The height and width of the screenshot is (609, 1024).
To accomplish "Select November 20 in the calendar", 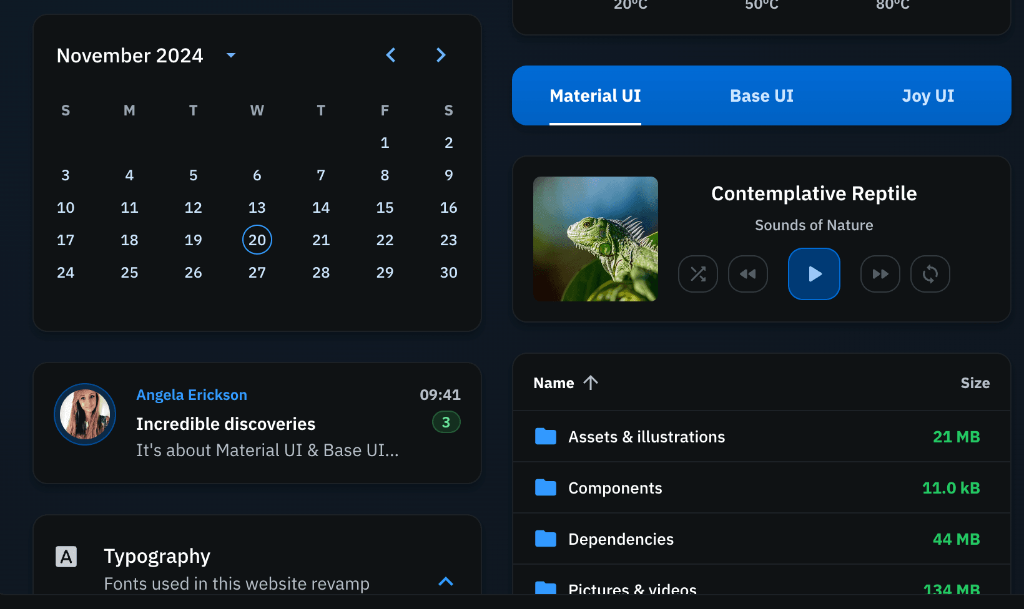I will (257, 240).
